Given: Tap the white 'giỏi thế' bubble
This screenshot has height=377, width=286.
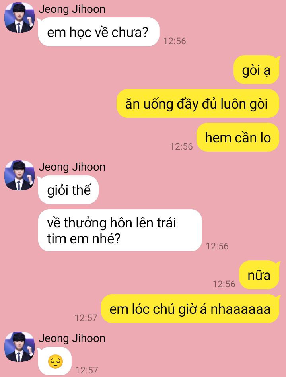Looking at the screenshot, I should [x=68, y=190].
